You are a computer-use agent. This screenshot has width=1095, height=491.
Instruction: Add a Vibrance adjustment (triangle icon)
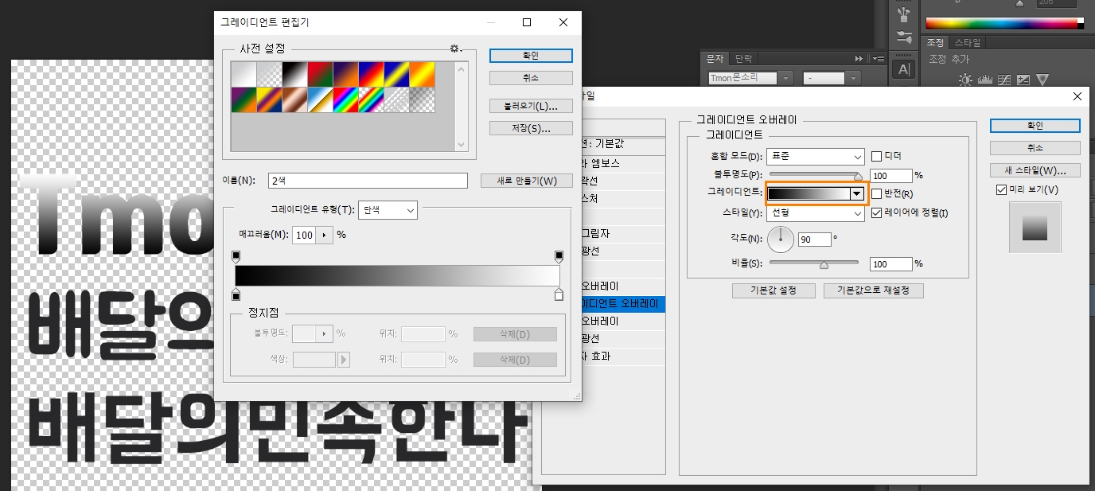tap(1042, 80)
